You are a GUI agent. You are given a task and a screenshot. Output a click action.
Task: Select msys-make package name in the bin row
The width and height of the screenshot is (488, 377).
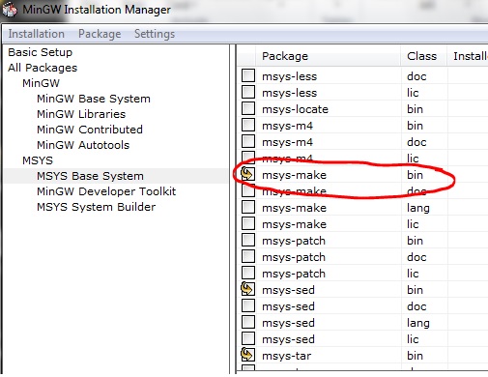[x=294, y=175]
